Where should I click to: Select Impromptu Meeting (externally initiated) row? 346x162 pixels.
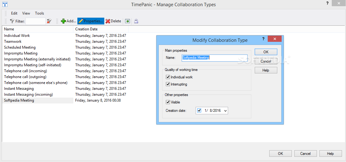[65, 59]
